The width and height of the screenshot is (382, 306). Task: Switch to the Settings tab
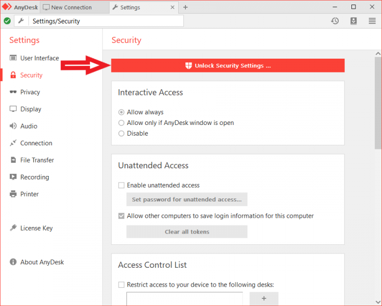[144, 7]
